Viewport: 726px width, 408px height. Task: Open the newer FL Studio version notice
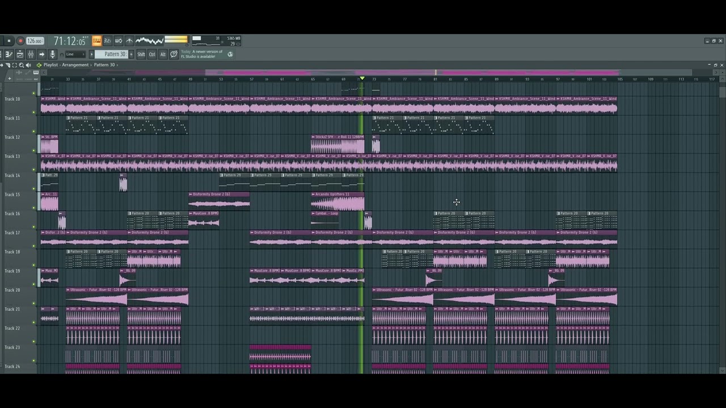click(x=202, y=54)
